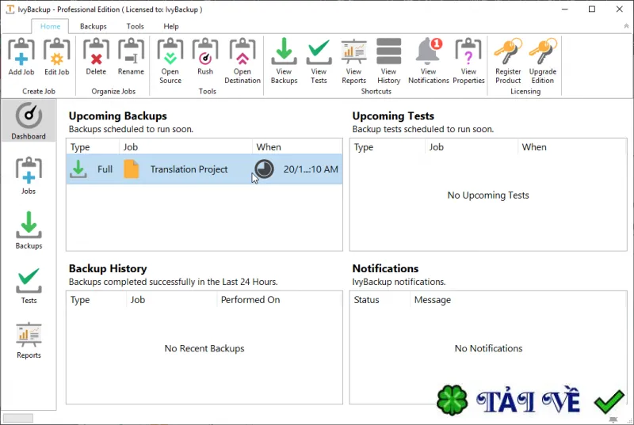Click the status bar progress bar
The width and height of the screenshot is (634, 425).
(x=18, y=418)
